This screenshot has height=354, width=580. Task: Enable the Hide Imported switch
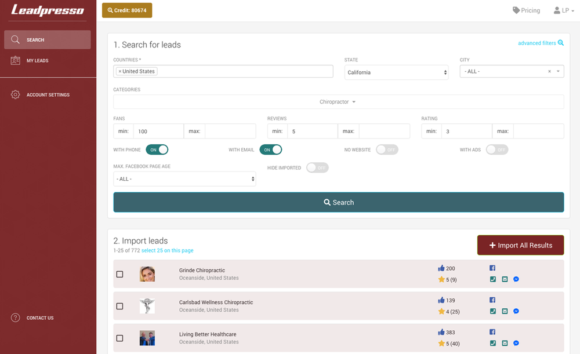click(317, 168)
